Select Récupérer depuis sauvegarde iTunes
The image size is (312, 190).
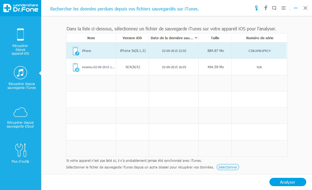20,78
